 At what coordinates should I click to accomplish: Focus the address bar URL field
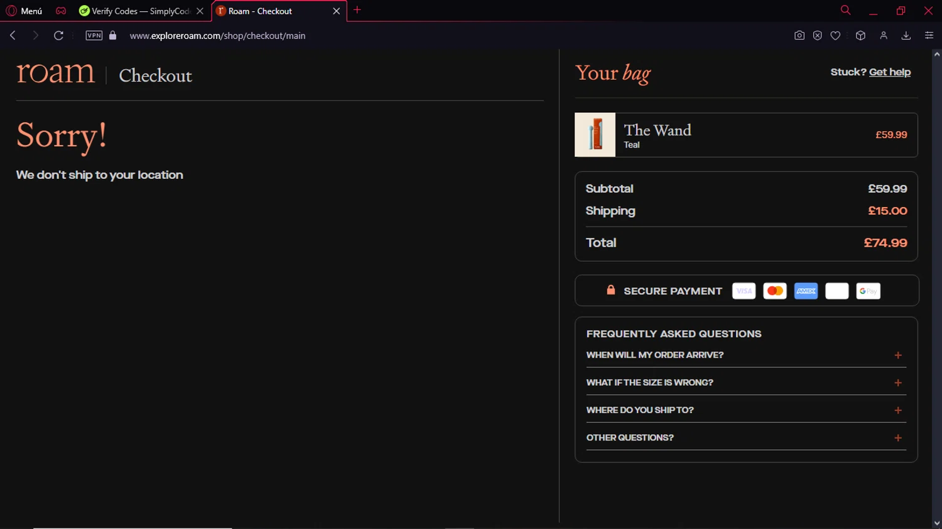click(217, 36)
